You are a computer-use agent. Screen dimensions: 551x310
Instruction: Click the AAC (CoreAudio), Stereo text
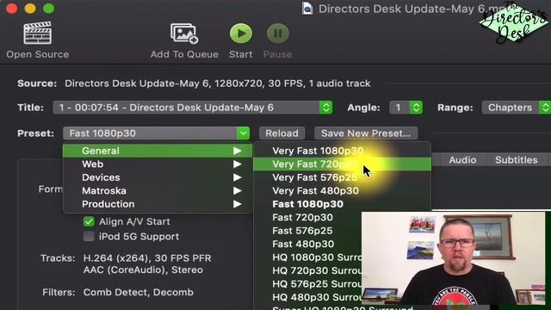(143, 270)
